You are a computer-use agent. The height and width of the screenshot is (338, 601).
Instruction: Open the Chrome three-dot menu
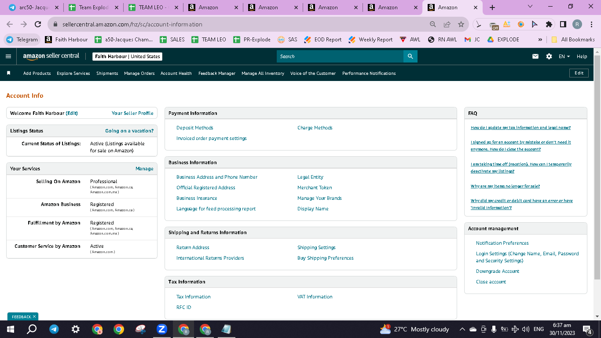(592, 25)
